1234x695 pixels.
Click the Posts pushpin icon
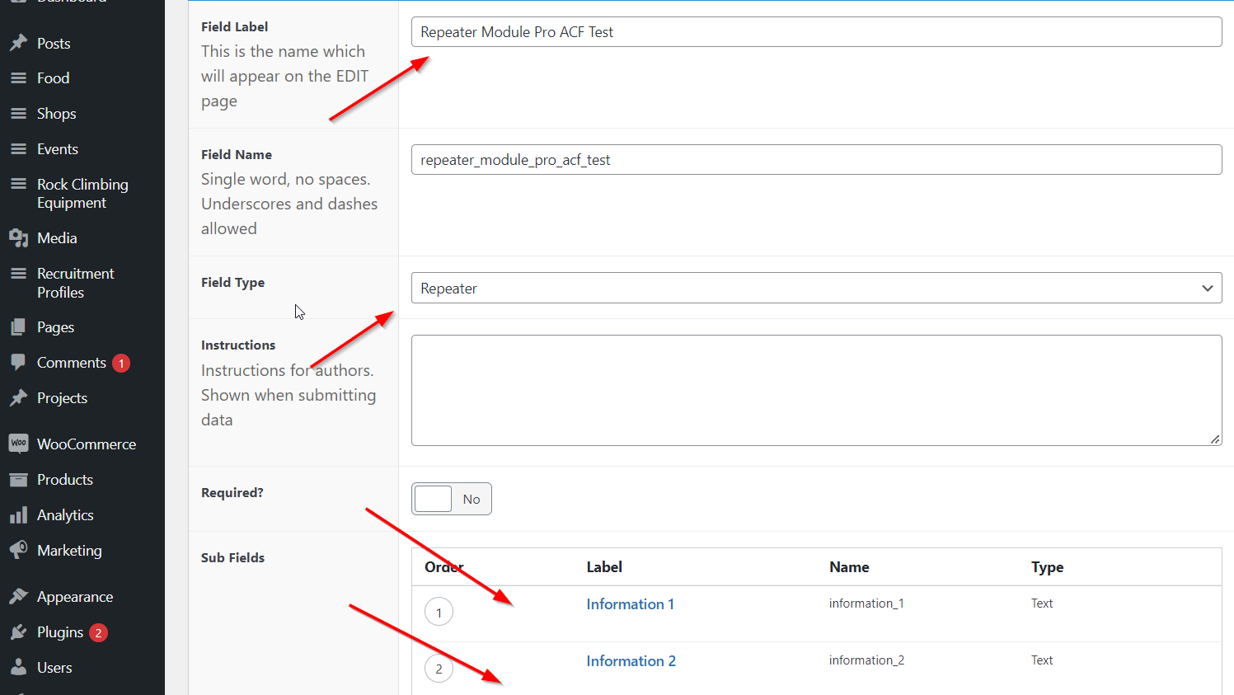coord(18,43)
